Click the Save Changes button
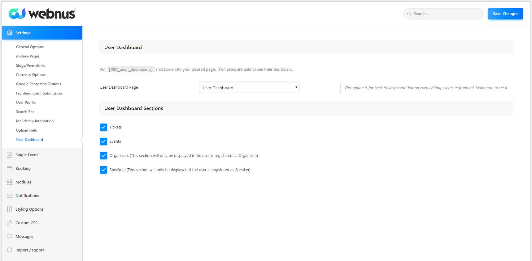This screenshot has height=261, width=532. click(505, 14)
